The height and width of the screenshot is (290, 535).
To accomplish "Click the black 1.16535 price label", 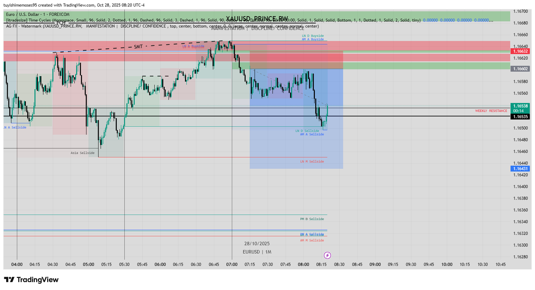I will tap(520, 116).
